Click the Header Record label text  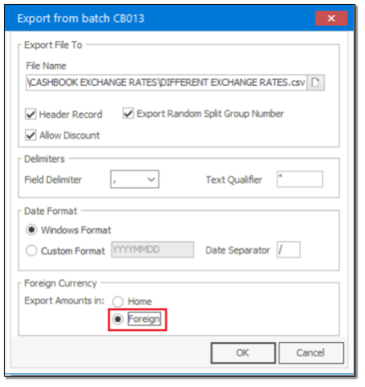click(71, 115)
